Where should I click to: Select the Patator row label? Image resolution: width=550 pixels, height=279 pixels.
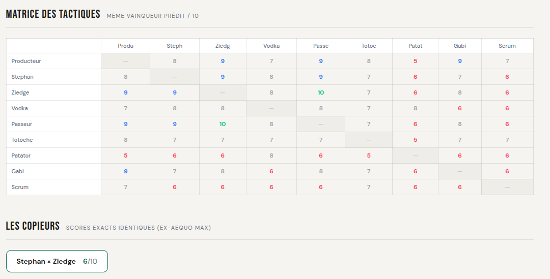[21, 156]
